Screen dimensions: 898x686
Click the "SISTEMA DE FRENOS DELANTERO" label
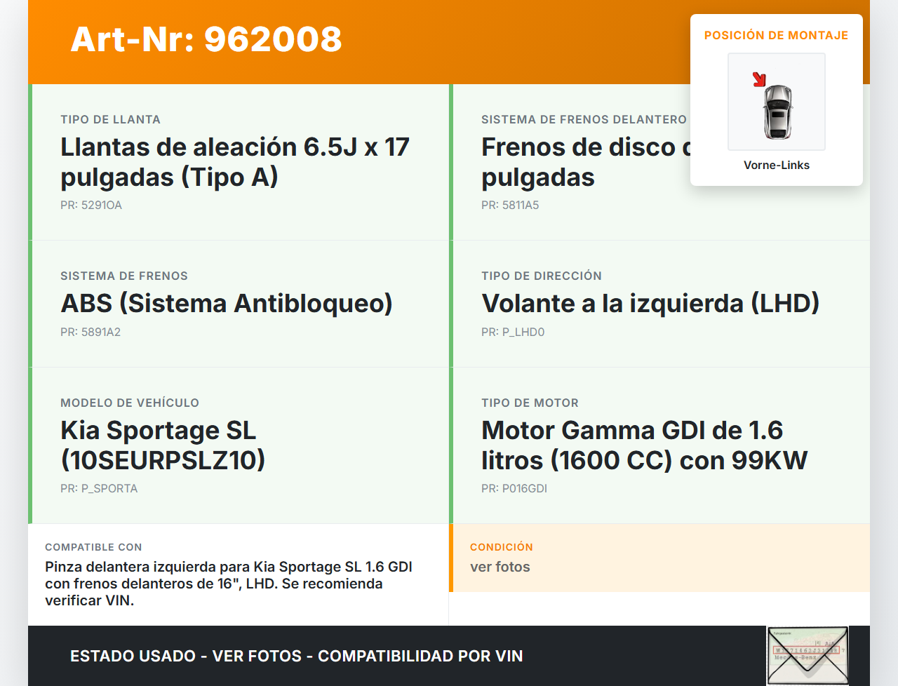[584, 119]
